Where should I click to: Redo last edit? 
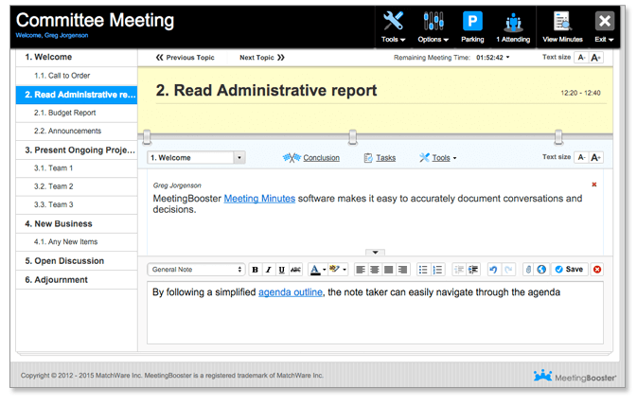click(x=508, y=270)
